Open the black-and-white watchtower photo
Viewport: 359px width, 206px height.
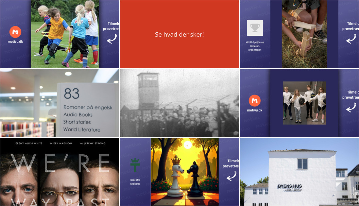(x=179, y=103)
